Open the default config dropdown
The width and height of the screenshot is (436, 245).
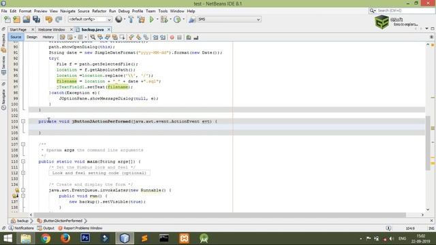coord(109,20)
